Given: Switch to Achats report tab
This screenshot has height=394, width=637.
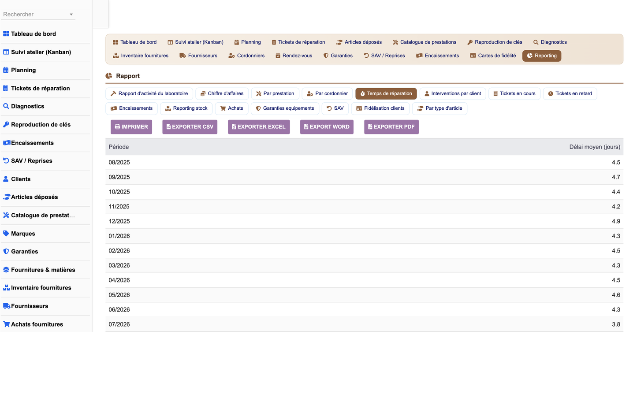Looking at the screenshot, I should [231, 108].
